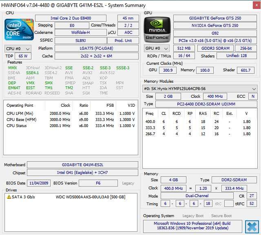
Task: Click the NVIDIA GeForce GTS 250 field
Action: pyautogui.click(x=215, y=25)
